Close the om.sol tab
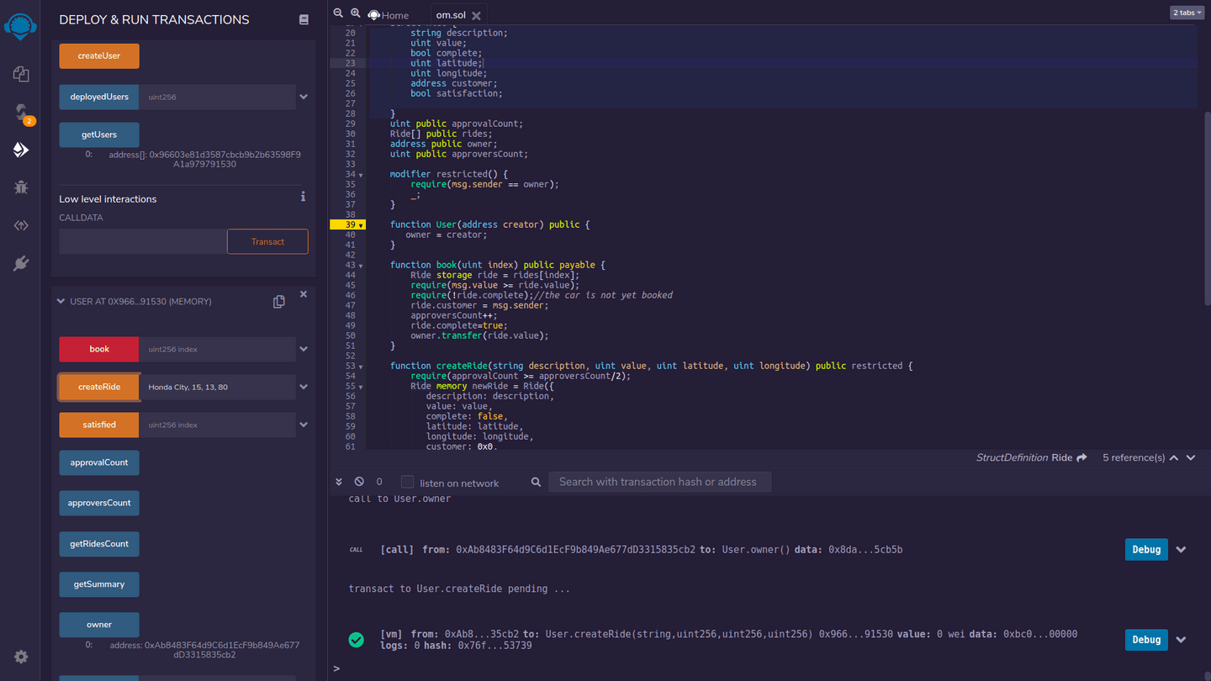1211x681 pixels. pyautogui.click(x=476, y=15)
